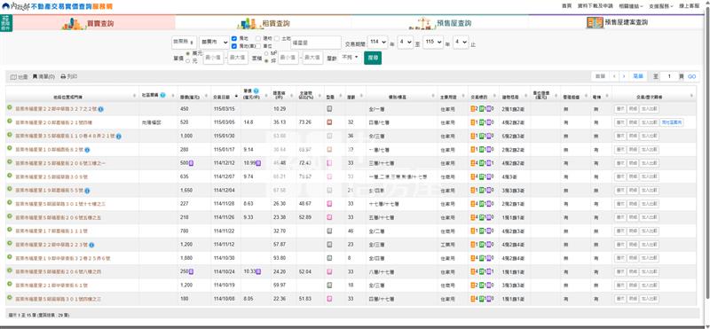Open info icon beside the 280 row address
The width and height of the screenshot is (710, 329).
[x=87, y=150]
